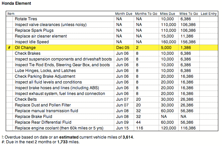Select Inspect valve clearances (unless noisy) item
This screenshot has width=222, height=146.
click(x=51, y=25)
